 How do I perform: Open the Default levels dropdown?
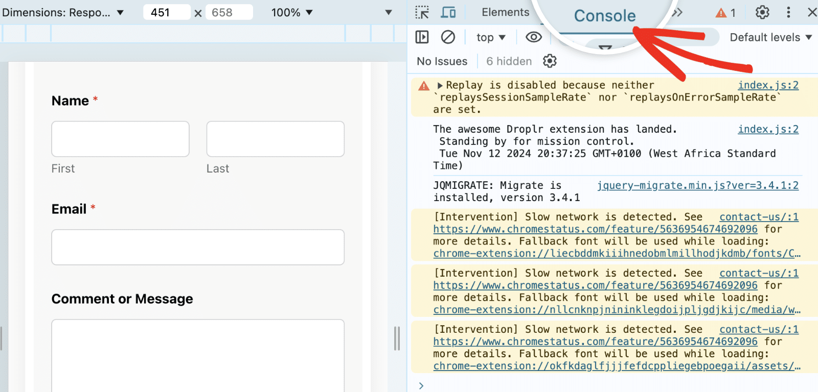pyautogui.click(x=771, y=37)
